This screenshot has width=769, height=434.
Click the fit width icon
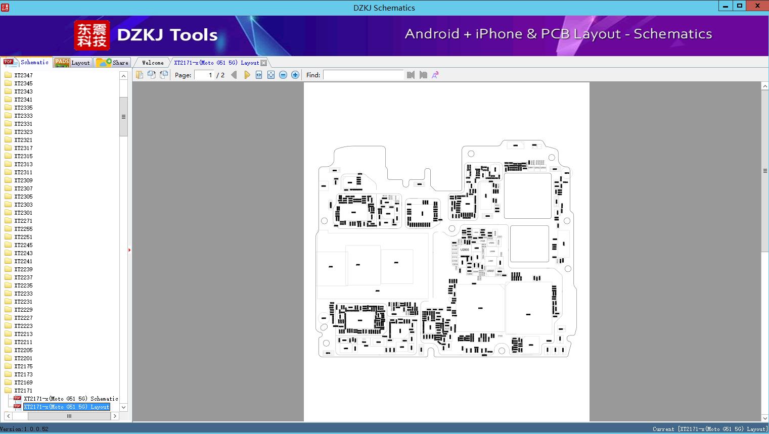259,75
